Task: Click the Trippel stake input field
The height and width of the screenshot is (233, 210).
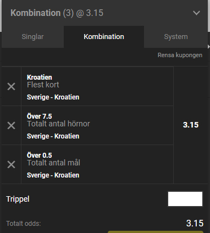Action: point(185,199)
